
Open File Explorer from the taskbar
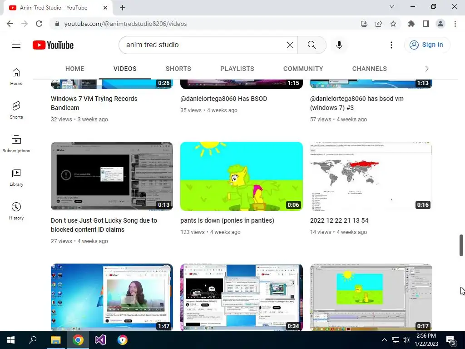[x=55, y=340]
